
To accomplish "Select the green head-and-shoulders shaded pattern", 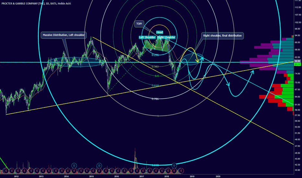I will pyautogui.click(x=156, y=45).
